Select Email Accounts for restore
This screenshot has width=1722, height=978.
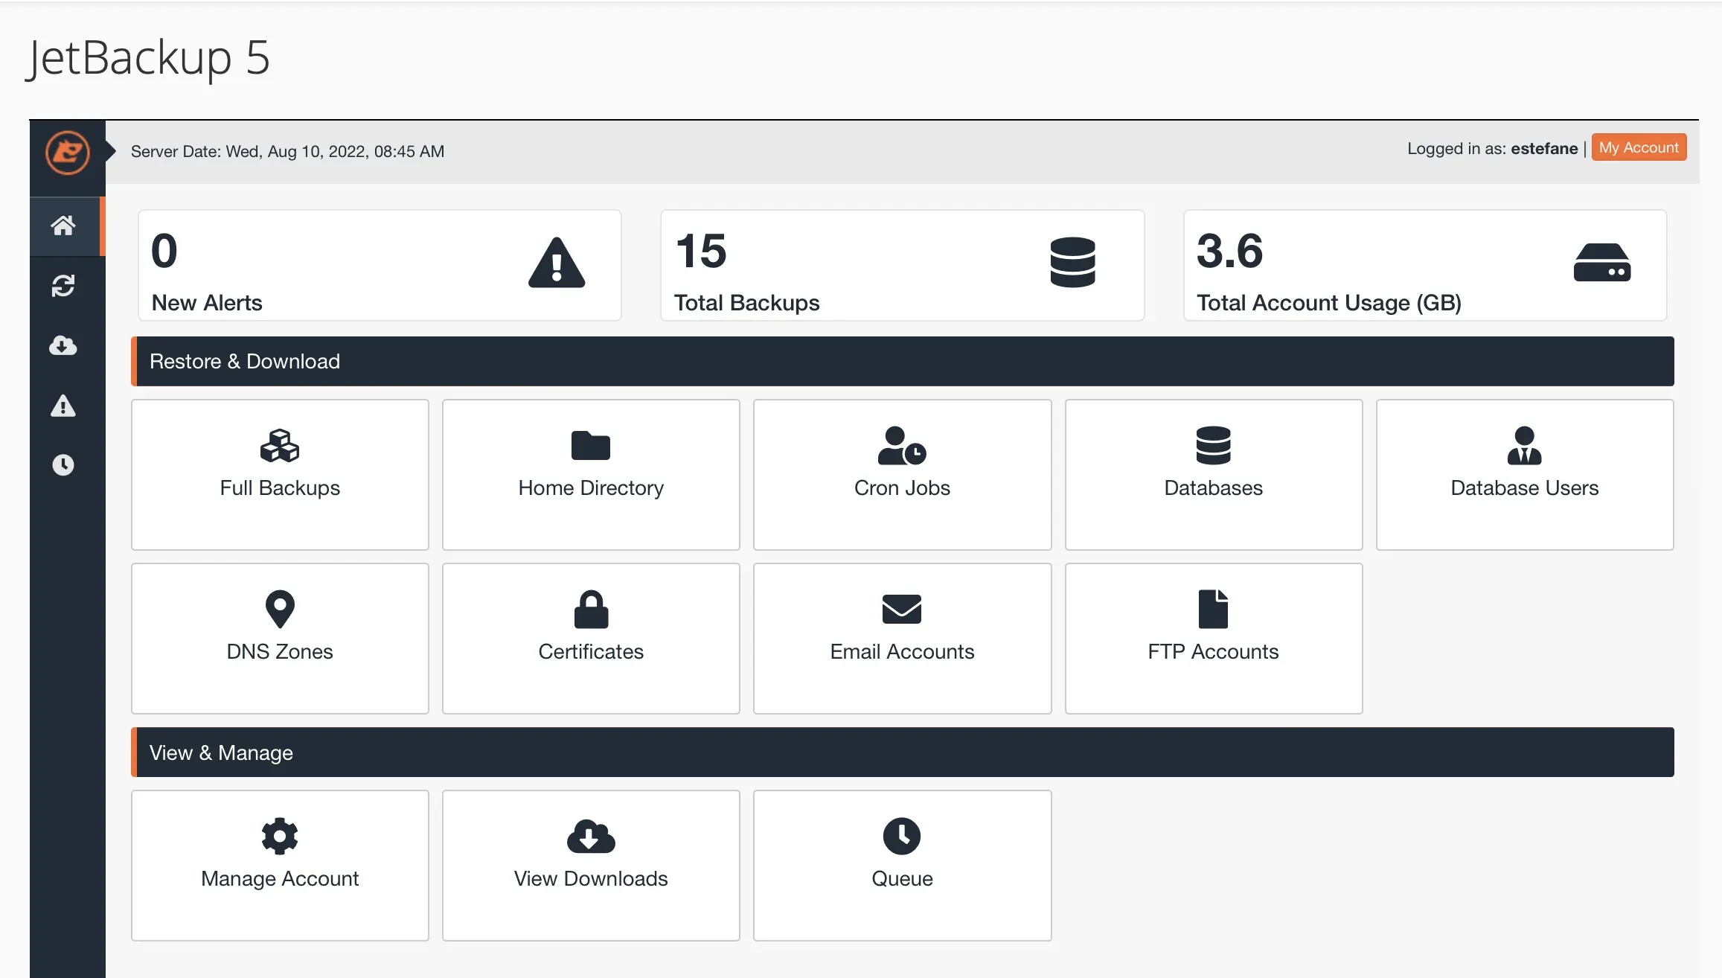[x=901, y=638]
